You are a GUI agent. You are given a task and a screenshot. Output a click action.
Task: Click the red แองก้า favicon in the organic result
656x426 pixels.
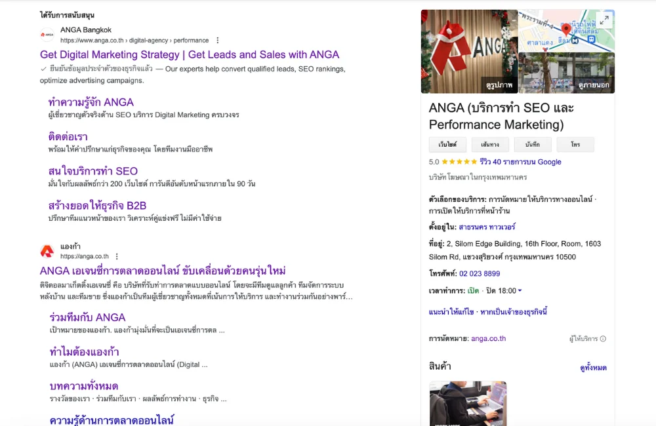point(47,251)
